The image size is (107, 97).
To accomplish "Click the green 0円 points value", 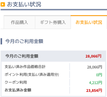I will [x=99, y=75].
